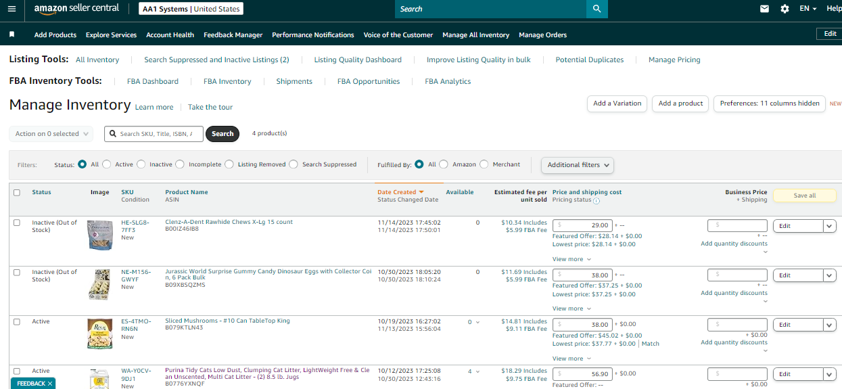The height and width of the screenshot is (389, 842).
Task: Open Search Suppressed and Inactive Listings link
Action: 216,60
